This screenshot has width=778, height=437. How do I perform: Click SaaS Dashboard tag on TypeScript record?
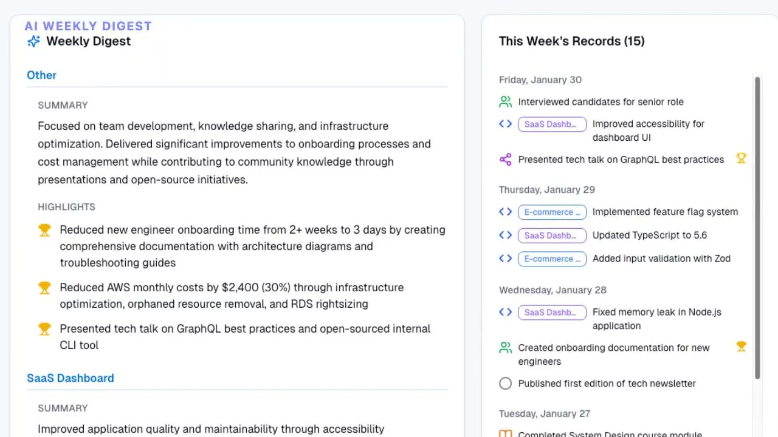552,235
